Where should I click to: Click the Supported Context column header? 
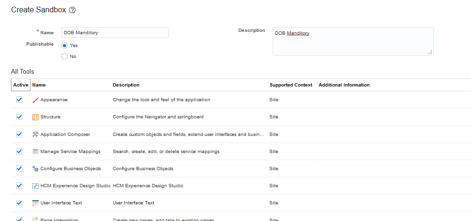tap(291, 85)
